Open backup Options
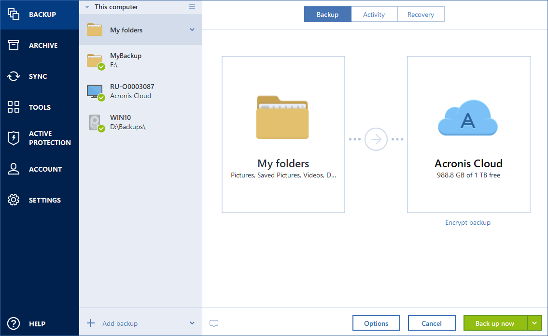Viewport: 548px width, 336px height. coord(376,322)
